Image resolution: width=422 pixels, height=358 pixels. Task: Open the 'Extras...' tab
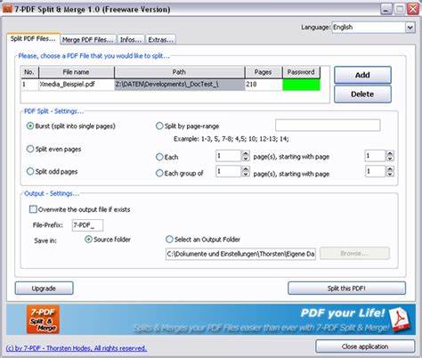(x=160, y=39)
